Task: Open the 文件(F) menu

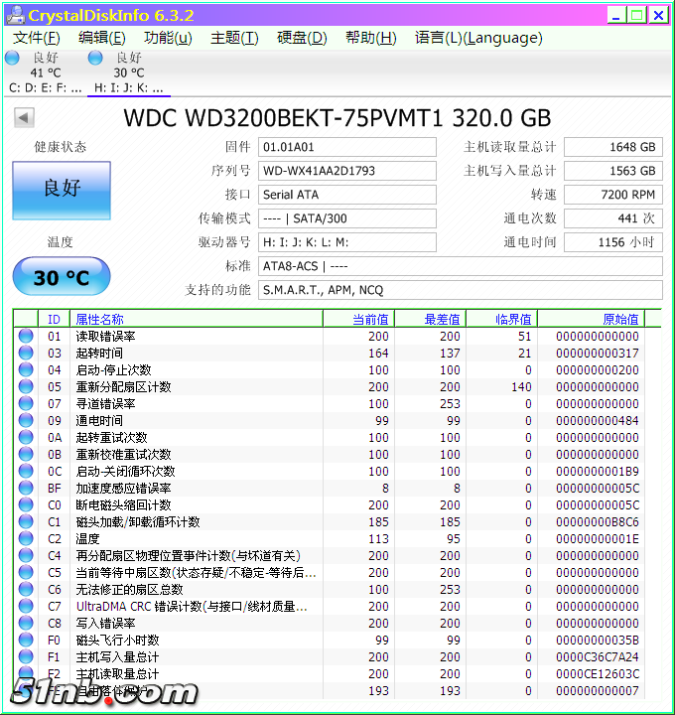Action: tap(36, 38)
